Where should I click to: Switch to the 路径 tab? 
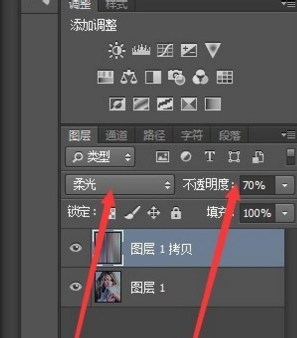pyautogui.click(x=154, y=135)
